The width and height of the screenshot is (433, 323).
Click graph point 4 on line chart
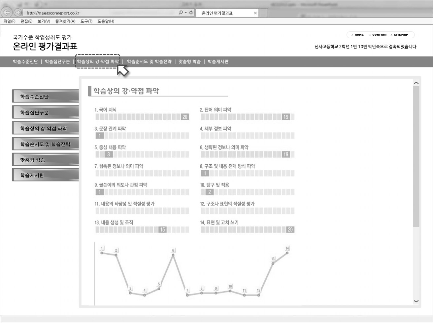pos(145,295)
